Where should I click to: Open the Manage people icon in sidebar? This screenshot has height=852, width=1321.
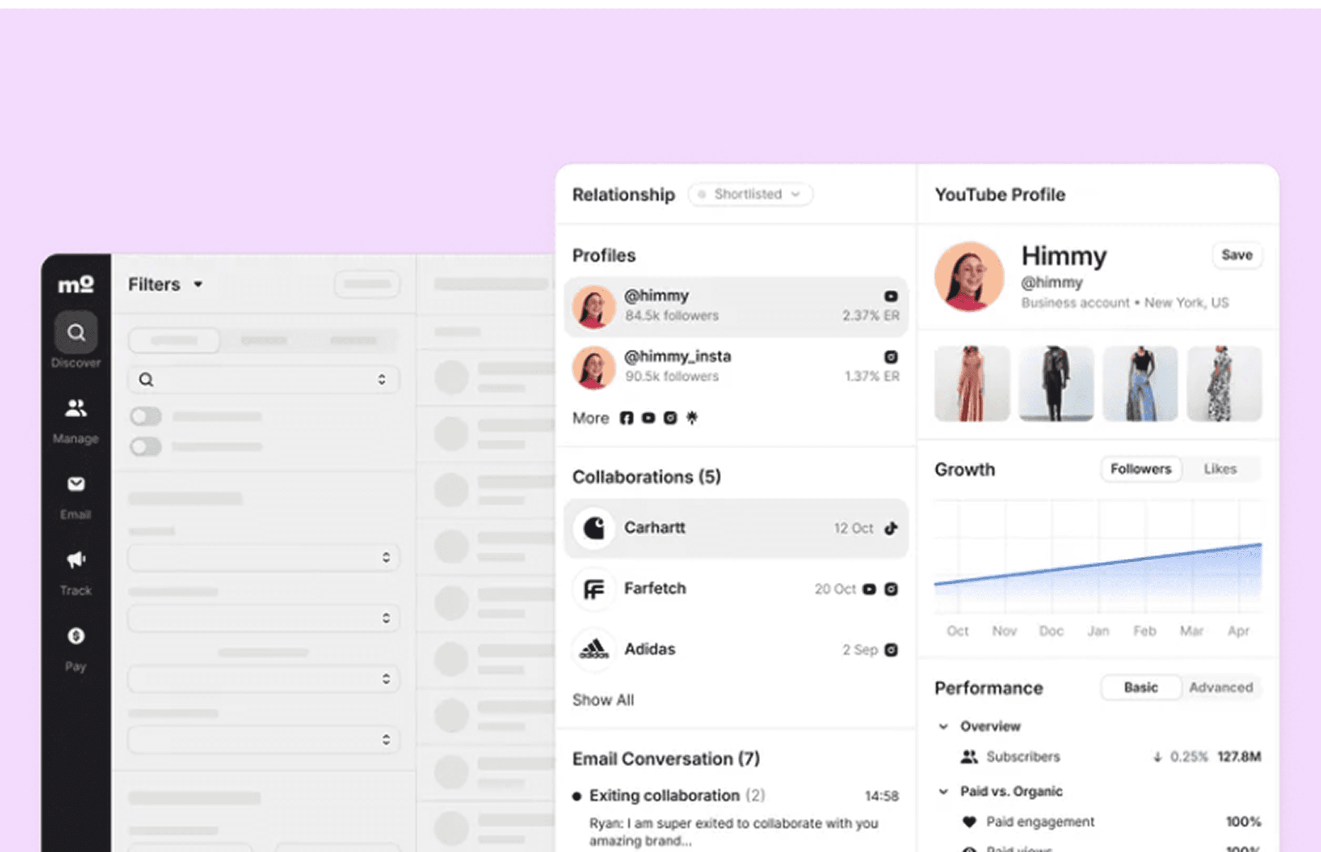click(75, 408)
